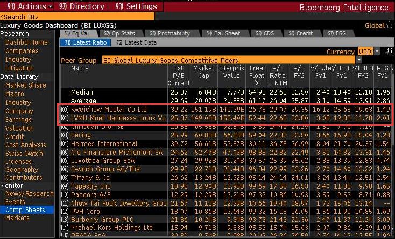Open Earnings in the sidebar
Screen dimensions: 395x239
pyautogui.click(x=18, y=119)
